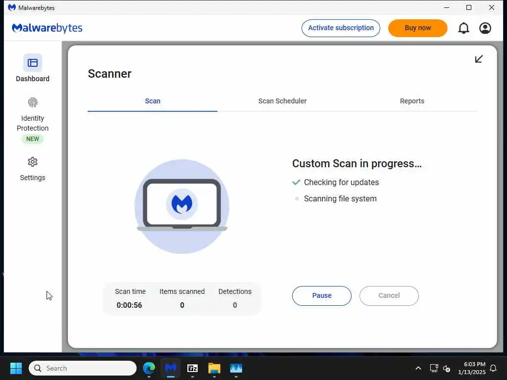Click the muted volume tray icon

447,368
